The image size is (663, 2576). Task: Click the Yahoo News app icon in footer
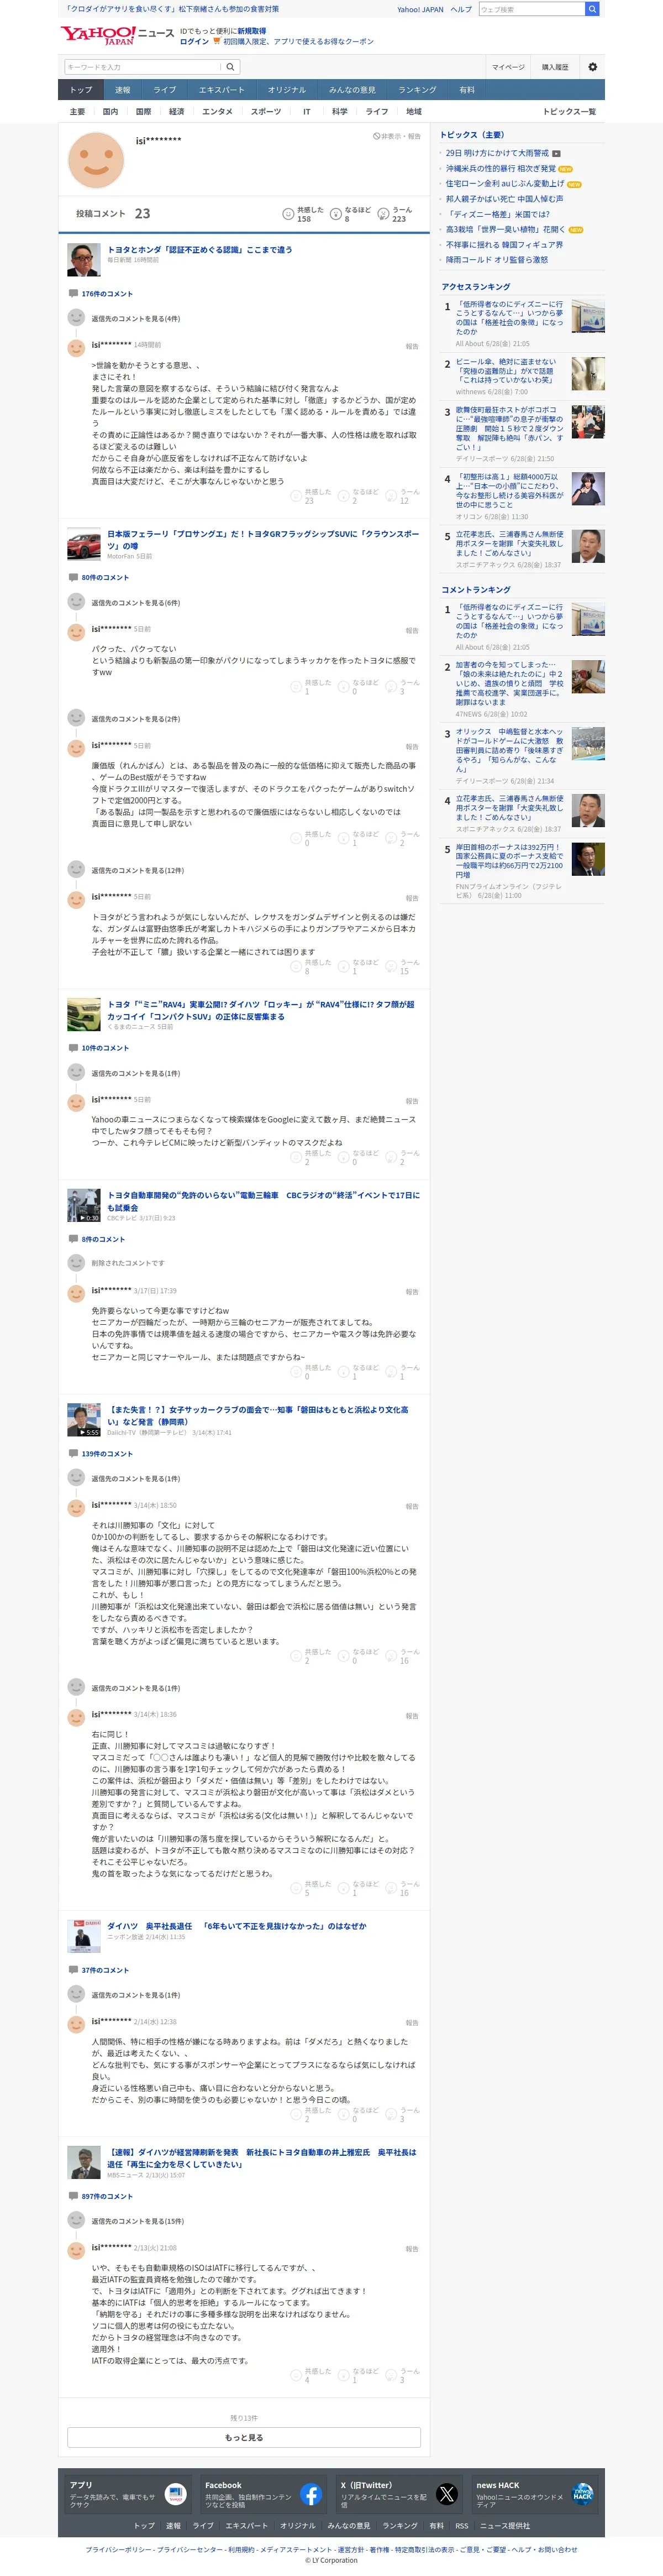coord(176,2495)
